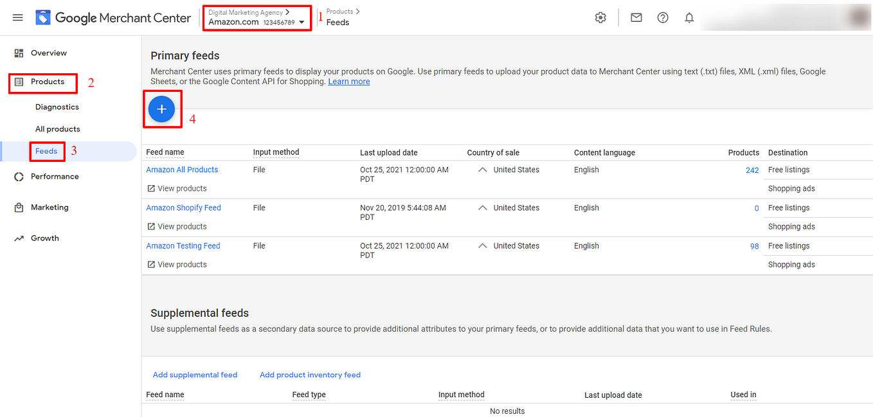The height and width of the screenshot is (417, 873).
Task: Click Add supplemental feed
Action: click(x=195, y=375)
